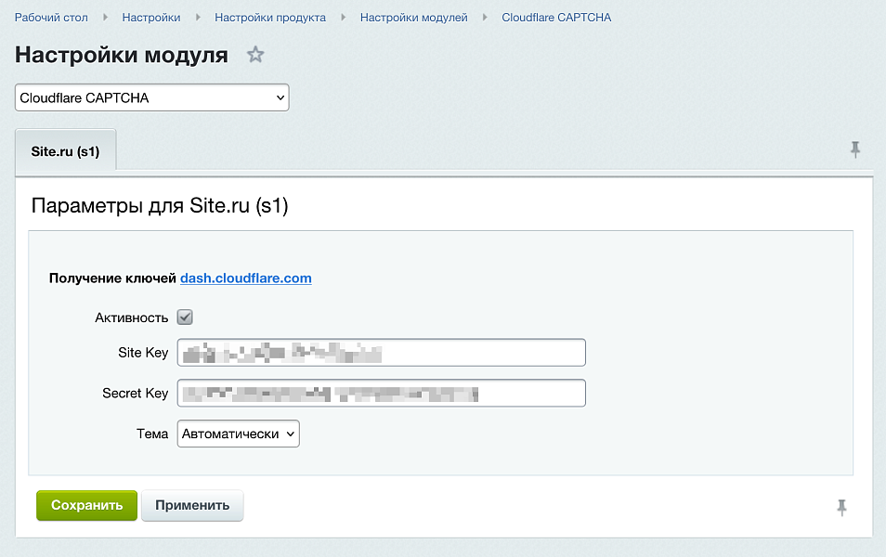Open the Cloudflare CAPTCHA module selector dropdown
The height and width of the screenshot is (557, 886).
tap(151, 97)
